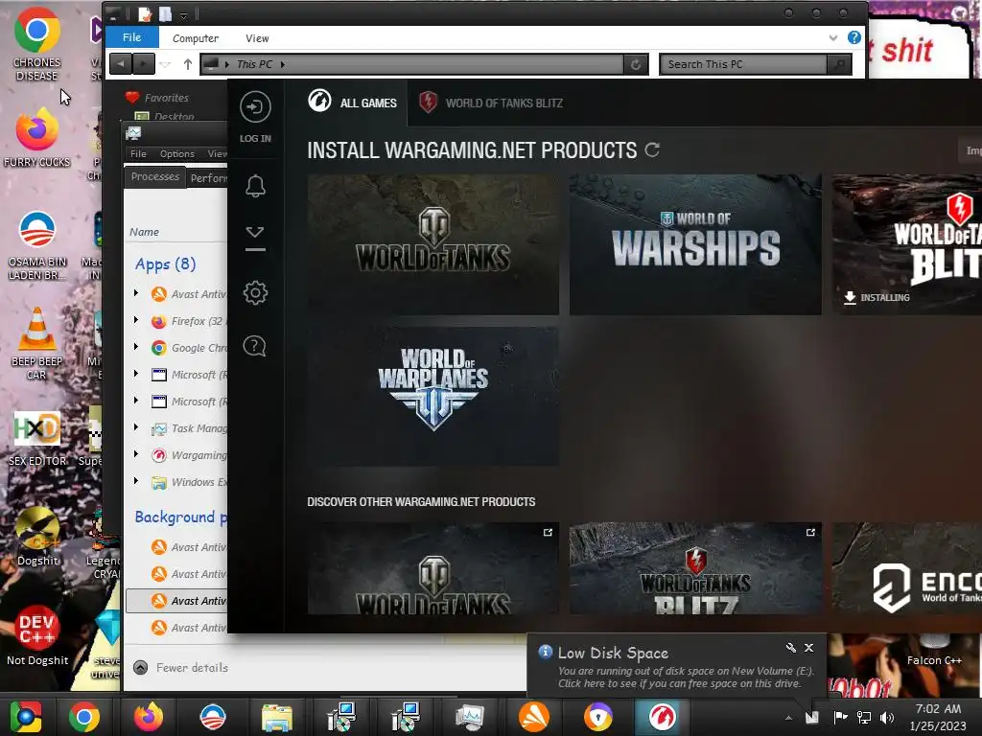Image resolution: width=982 pixels, height=736 pixels.
Task: Switch to Avast in the taskbar
Action: coord(533,717)
